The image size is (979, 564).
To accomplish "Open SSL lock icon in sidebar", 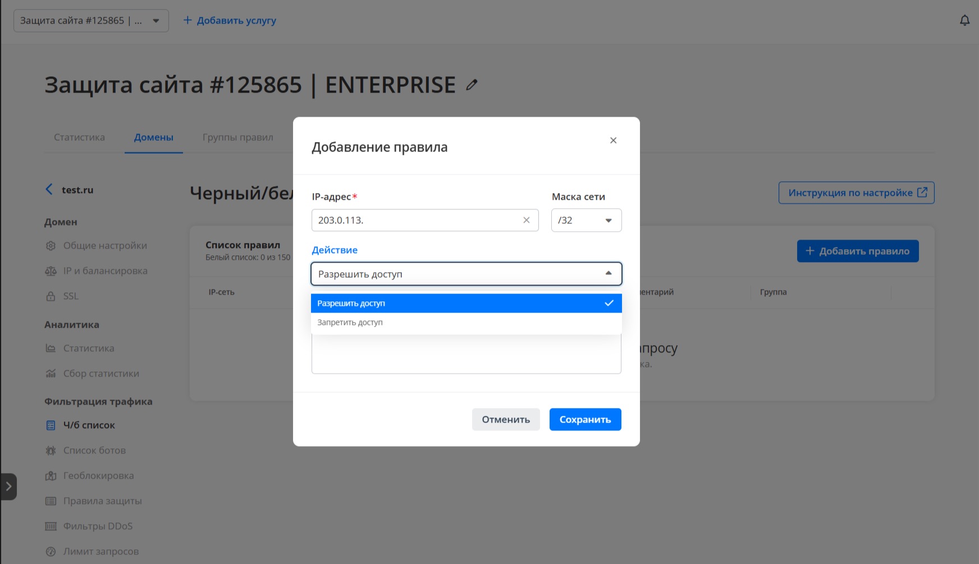I will click(51, 296).
